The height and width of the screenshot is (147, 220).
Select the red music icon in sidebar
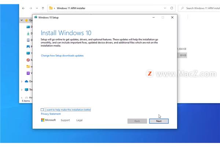click(x=28, y=60)
